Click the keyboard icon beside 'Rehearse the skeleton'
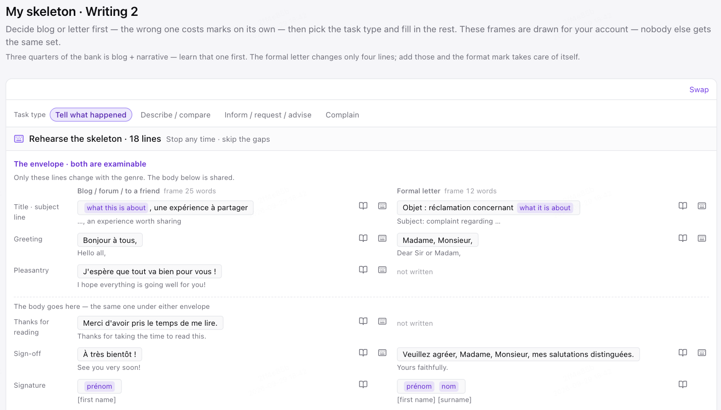The width and height of the screenshot is (721, 410). point(19,139)
